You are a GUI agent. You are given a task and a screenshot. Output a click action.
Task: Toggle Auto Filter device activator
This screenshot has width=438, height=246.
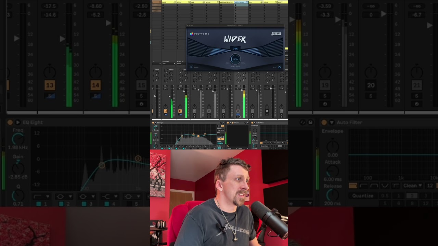252,123
